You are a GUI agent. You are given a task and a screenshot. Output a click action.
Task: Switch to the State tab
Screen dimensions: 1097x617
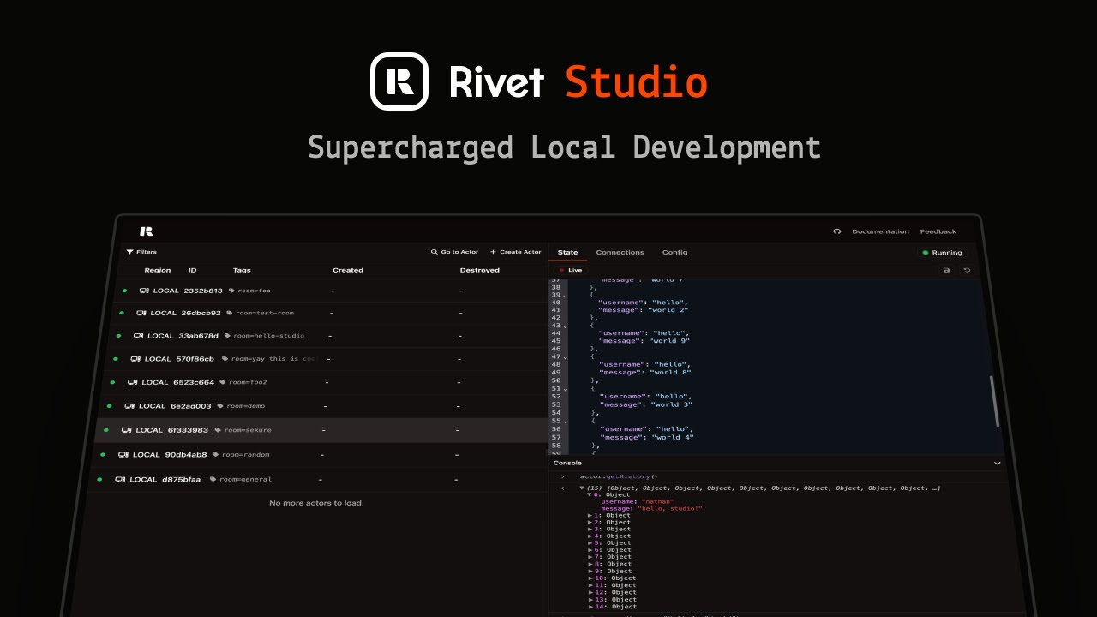(x=567, y=253)
